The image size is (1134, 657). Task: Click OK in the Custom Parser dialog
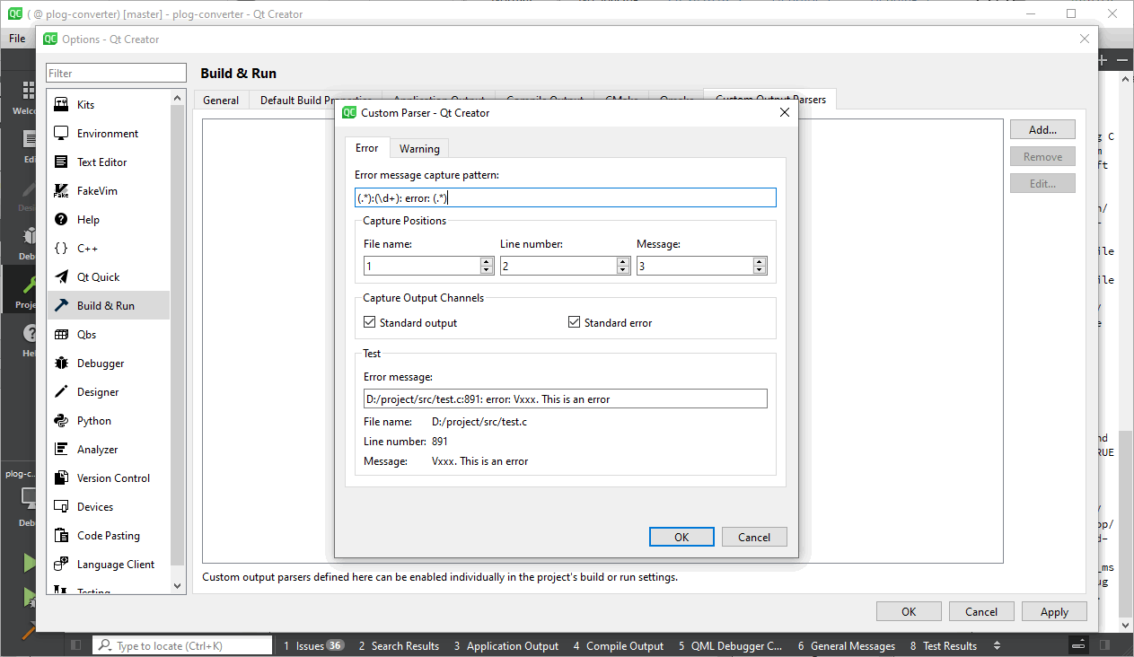[681, 537]
